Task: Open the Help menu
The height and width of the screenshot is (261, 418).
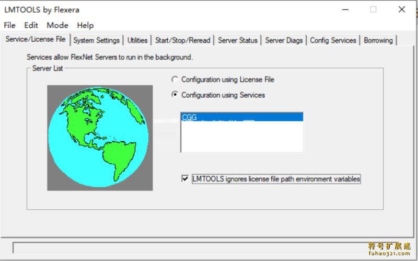Action: click(85, 25)
